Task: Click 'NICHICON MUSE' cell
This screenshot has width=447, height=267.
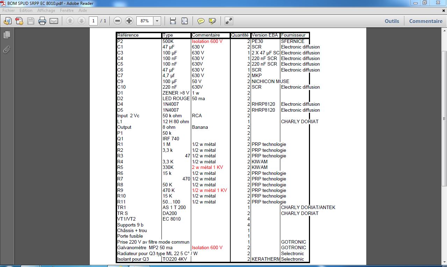Action: (271, 81)
